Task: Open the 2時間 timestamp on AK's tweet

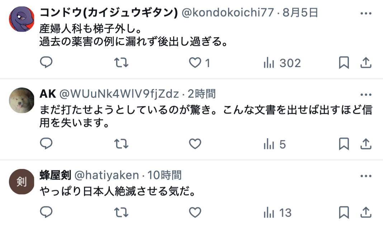Action: pos(202,94)
